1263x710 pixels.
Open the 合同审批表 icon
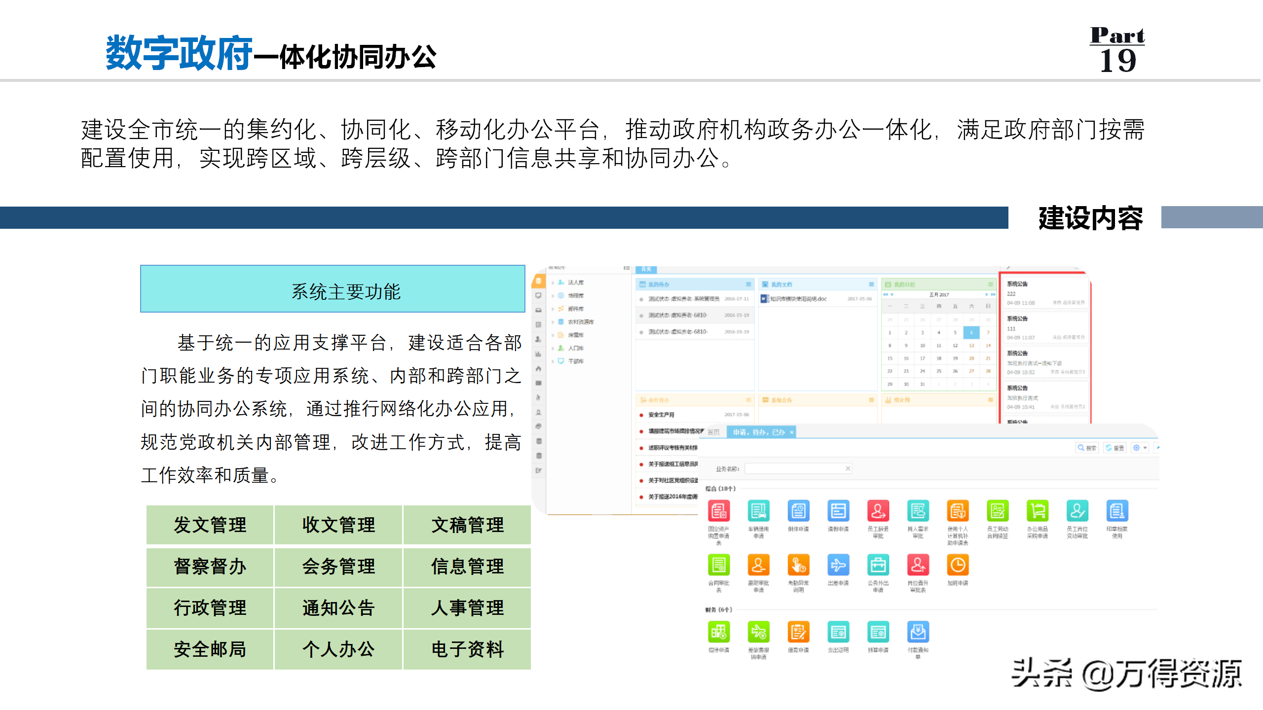[x=719, y=565]
